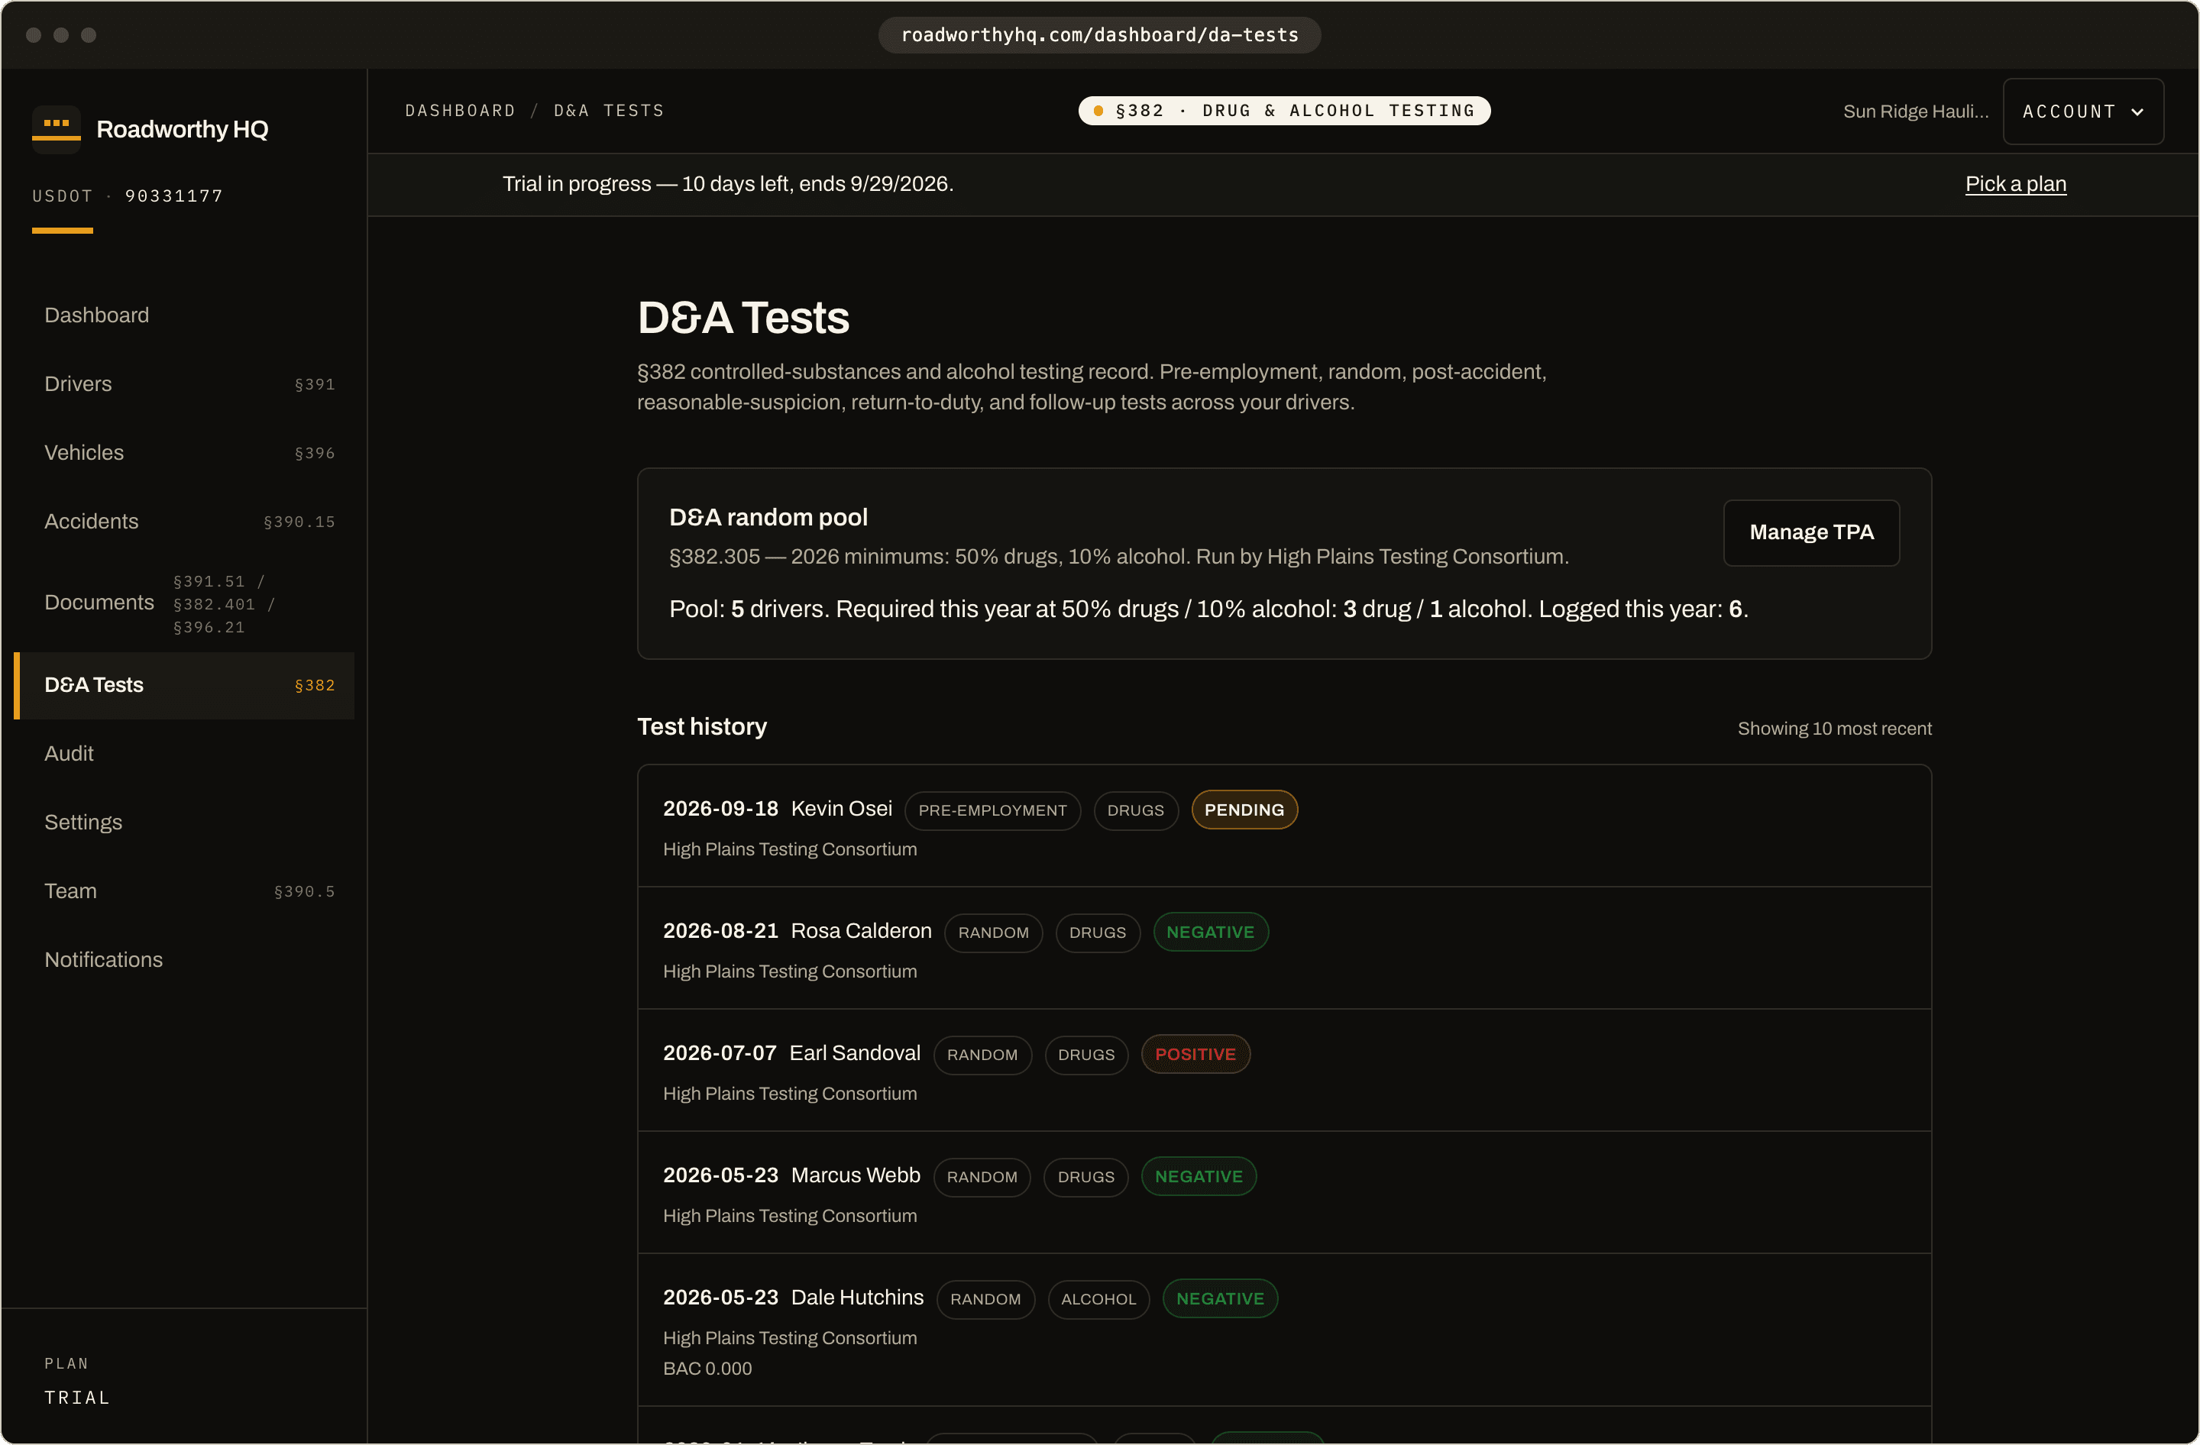Click the DASHBOARD breadcrumb link
This screenshot has height=1445, width=2200.
pos(461,111)
